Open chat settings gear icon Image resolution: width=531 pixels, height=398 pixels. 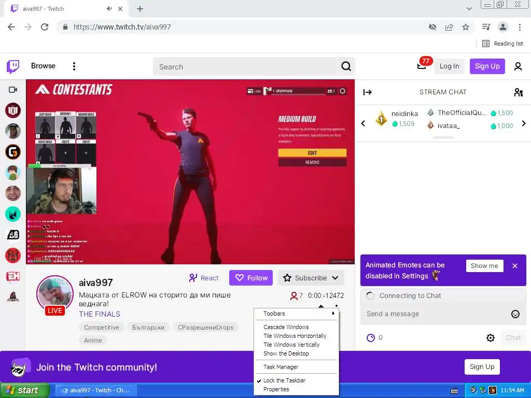coord(491,338)
